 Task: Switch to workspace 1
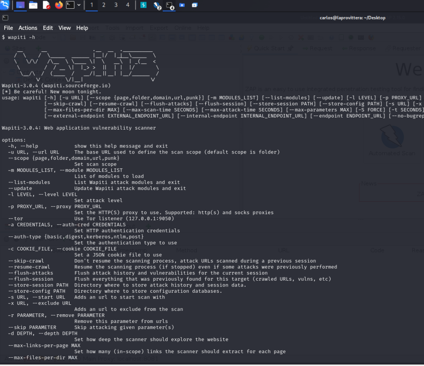92,5
